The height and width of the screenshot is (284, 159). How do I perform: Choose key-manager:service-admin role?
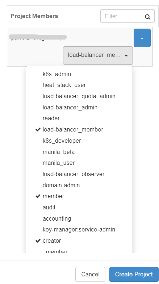point(79,230)
